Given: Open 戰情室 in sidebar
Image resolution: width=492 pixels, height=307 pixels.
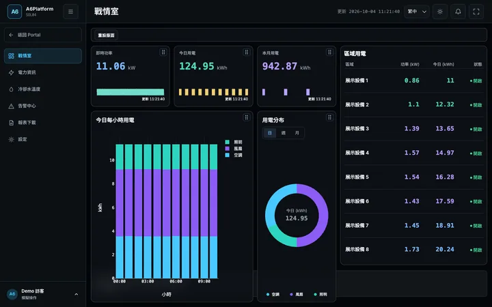Looking at the screenshot, I should tap(43, 56).
